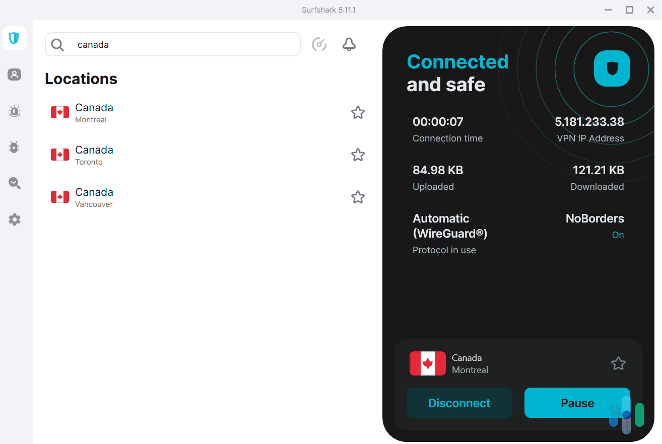Open Surfshark settings
Image resolution: width=662 pixels, height=444 pixels.
pos(15,219)
